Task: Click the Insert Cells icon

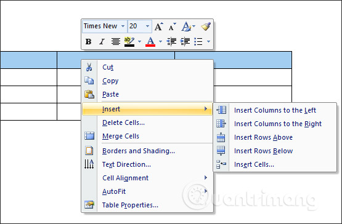Action: [221, 164]
